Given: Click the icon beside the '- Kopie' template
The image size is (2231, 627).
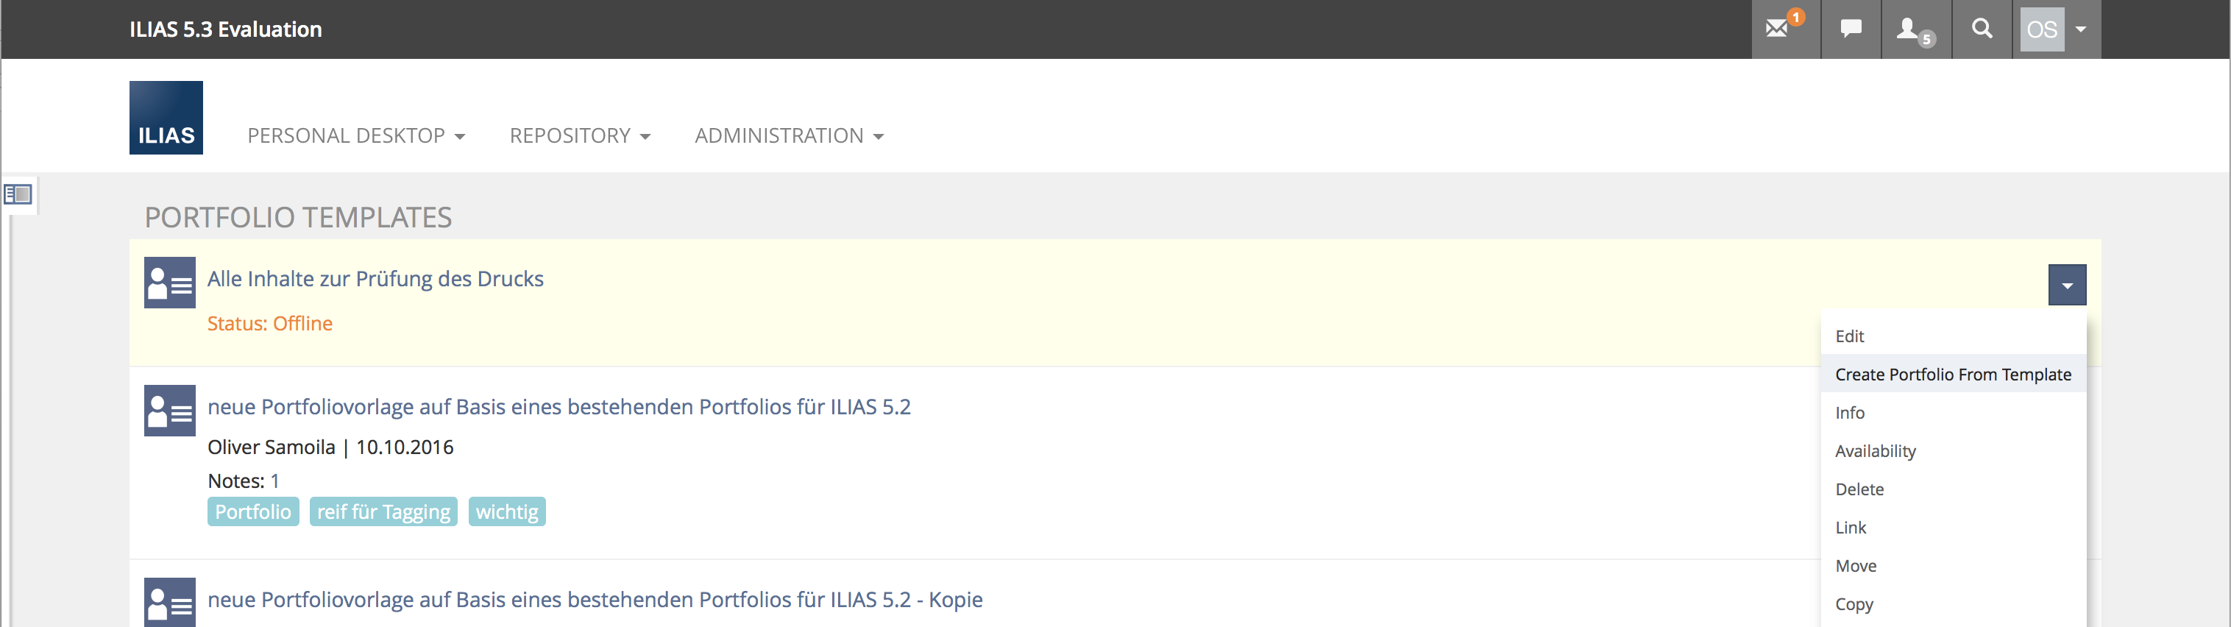Looking at the screenshot, I should [x=170, y=602].
